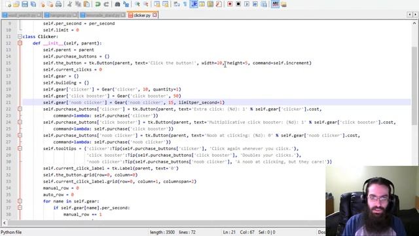Close the hangman.py tab
The image size is (419, 236).
point(75,15)
